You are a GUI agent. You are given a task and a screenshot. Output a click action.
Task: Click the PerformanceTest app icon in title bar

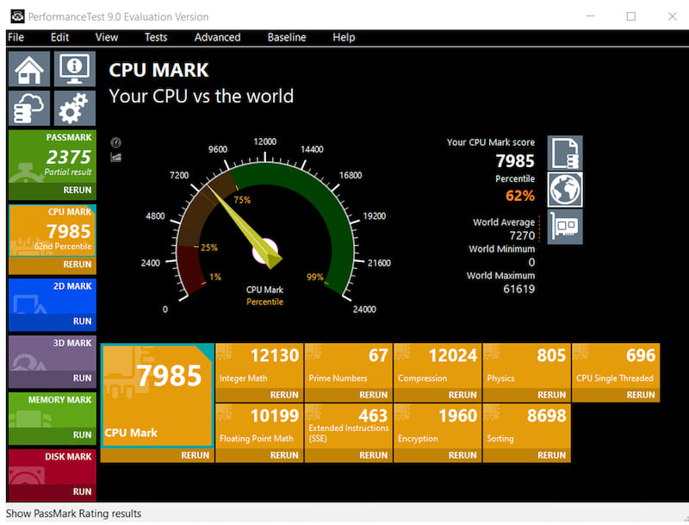(x=17, y=16)
